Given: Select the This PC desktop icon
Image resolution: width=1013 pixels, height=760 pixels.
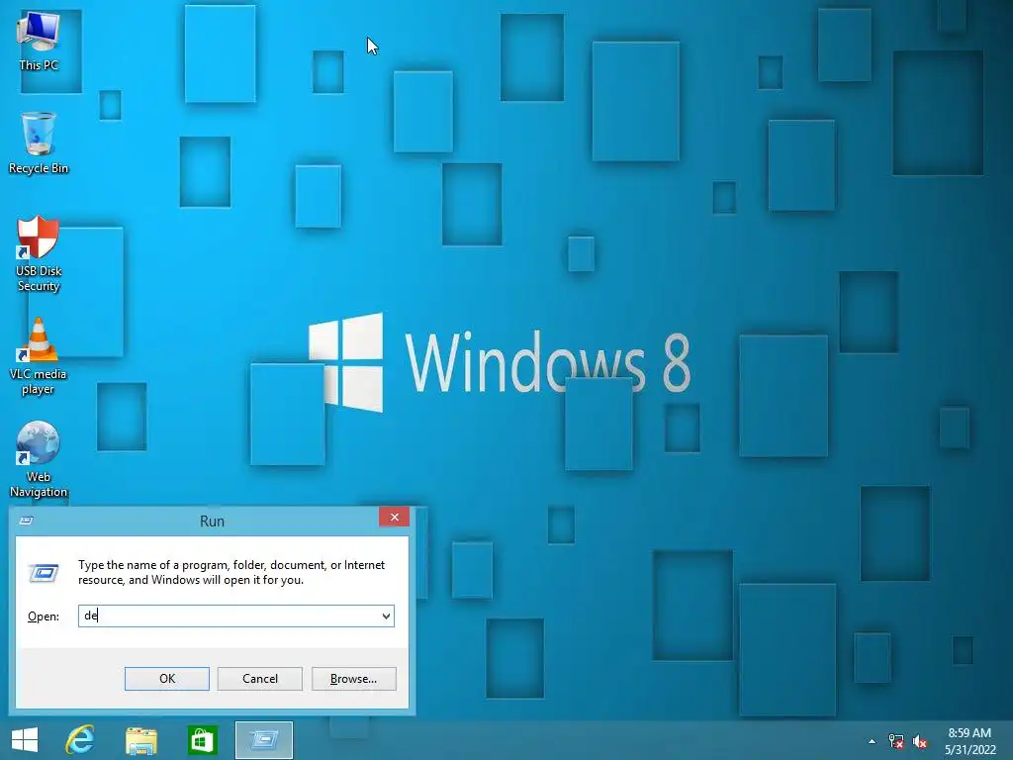Looking at the screenshot, I should pos(39,41).
